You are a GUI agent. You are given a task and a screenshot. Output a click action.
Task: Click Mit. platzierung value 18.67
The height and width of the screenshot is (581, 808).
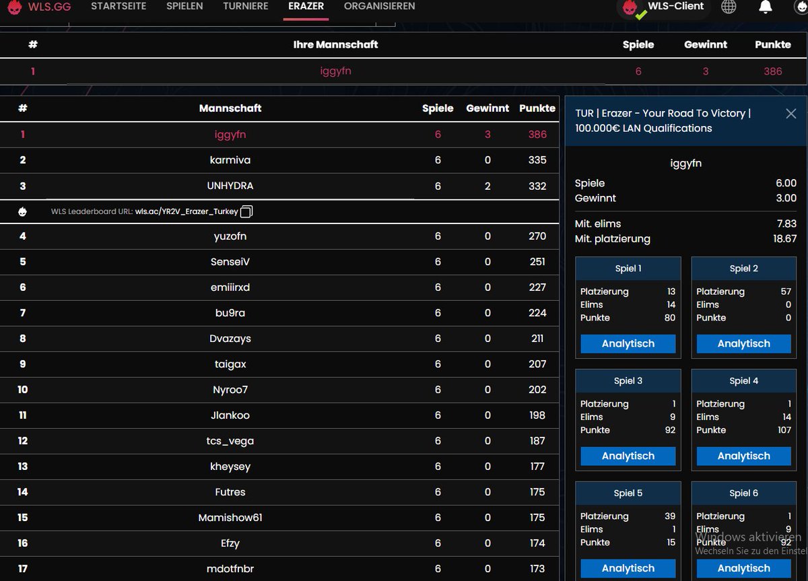(784, 239)
